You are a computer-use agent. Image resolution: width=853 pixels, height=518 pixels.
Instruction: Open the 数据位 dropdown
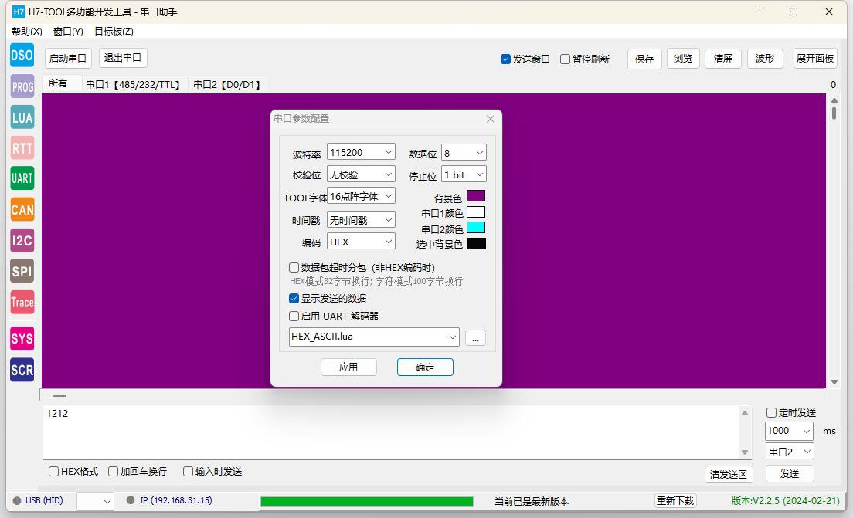point(464,153)
